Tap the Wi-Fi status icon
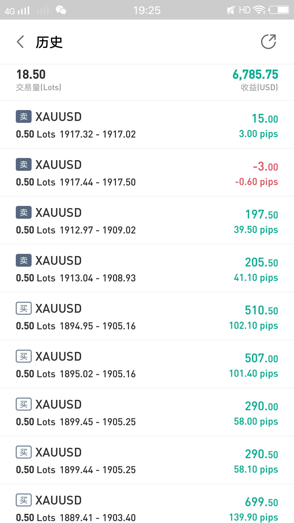The width and height of the screenshot is (294, 523). pos(259,10)
